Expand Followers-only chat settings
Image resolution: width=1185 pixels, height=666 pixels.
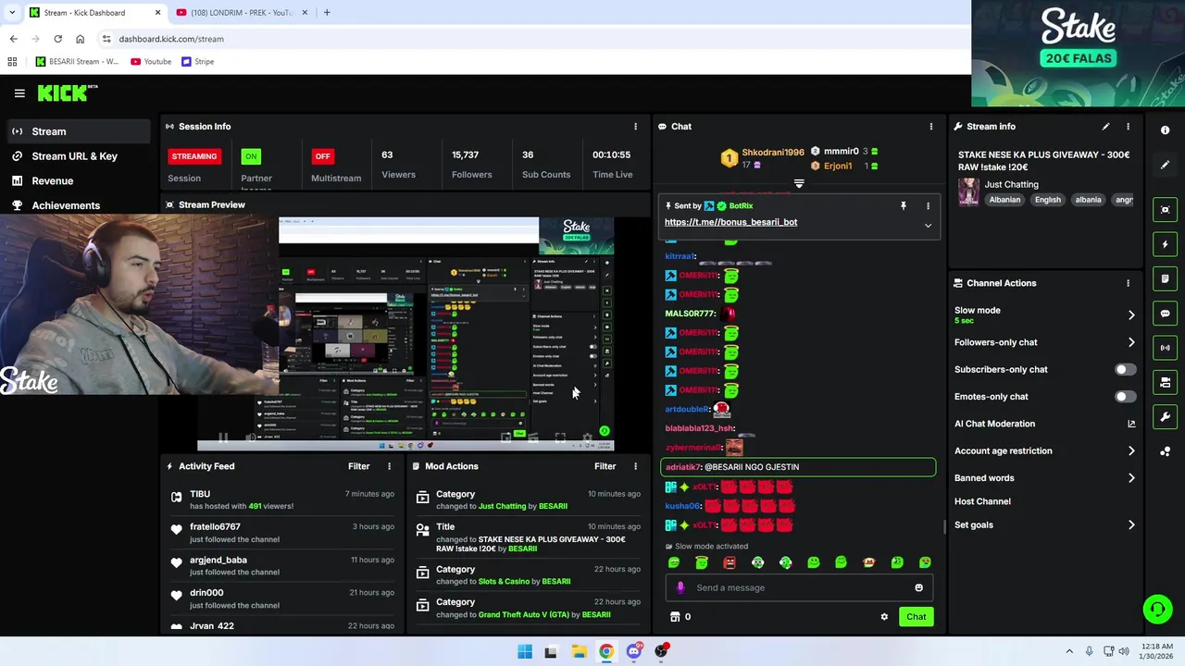pos(1131,342)
